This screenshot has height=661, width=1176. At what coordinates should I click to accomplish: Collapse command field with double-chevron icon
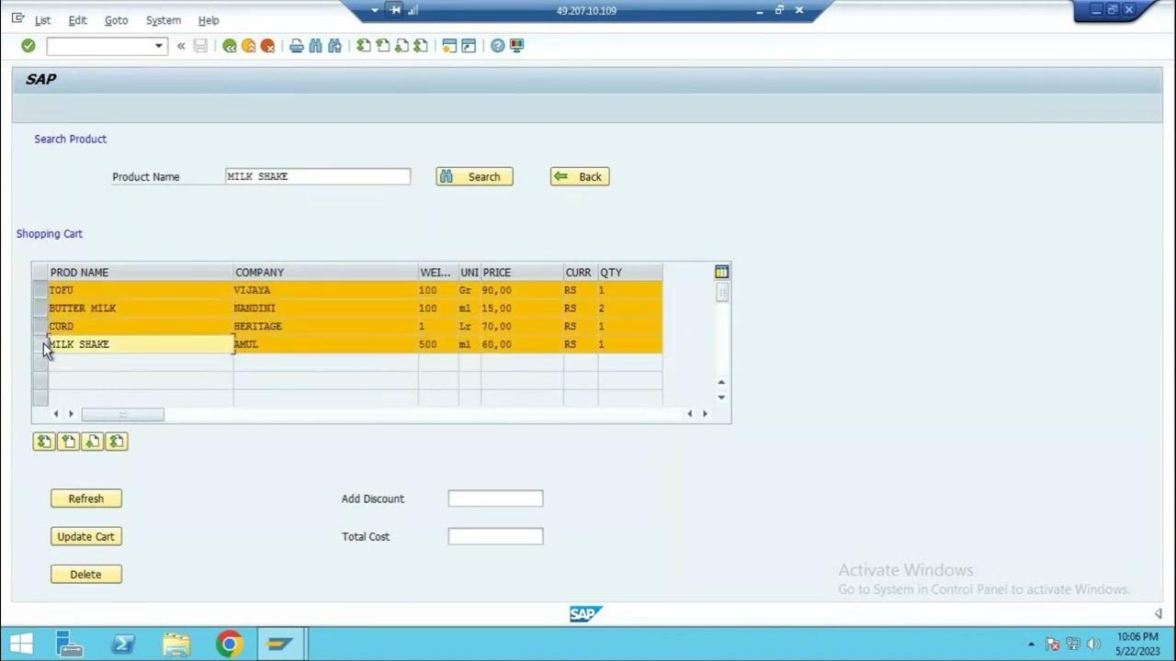181,46
